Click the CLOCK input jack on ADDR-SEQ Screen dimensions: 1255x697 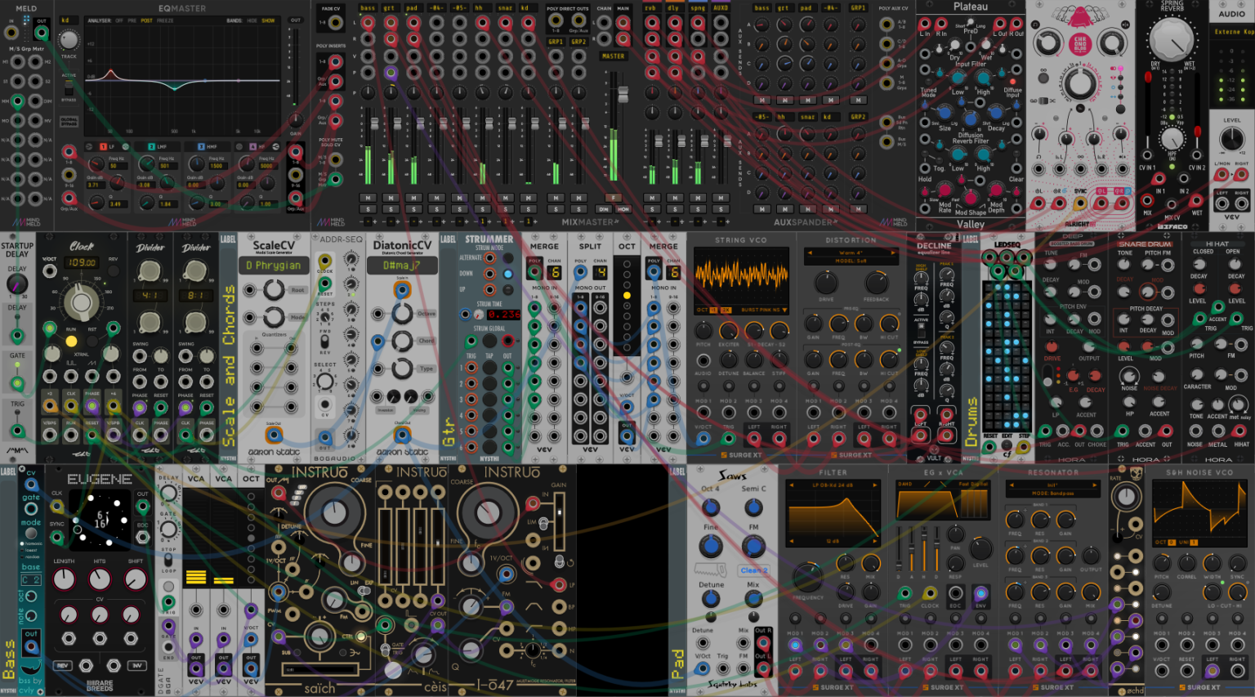point(325,261)
